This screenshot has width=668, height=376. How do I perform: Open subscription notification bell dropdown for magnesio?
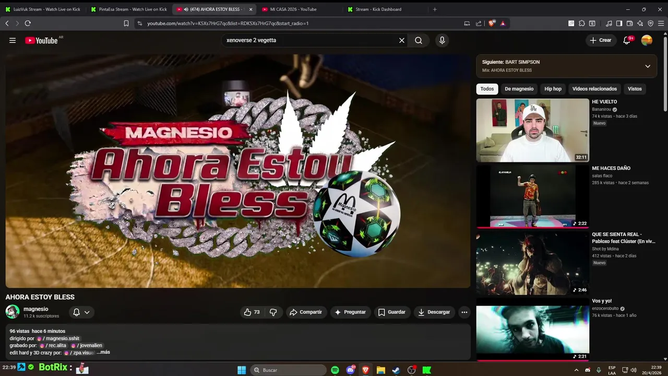click(81, 312)
